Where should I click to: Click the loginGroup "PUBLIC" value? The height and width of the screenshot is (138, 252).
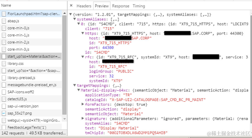pos(125,71)
